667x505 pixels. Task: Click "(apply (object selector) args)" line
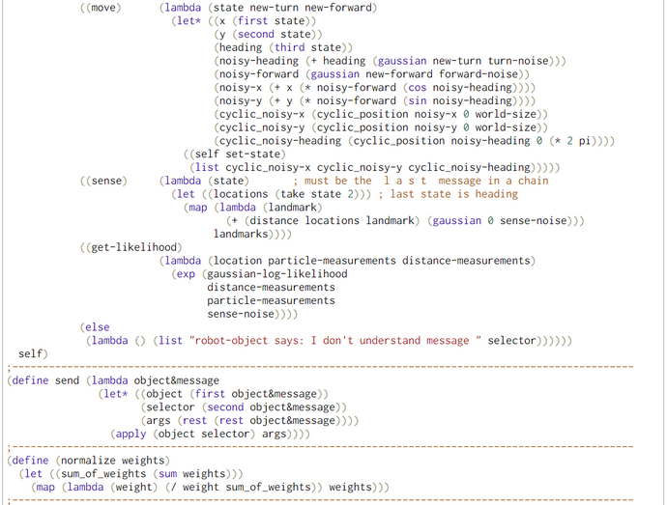207,434
